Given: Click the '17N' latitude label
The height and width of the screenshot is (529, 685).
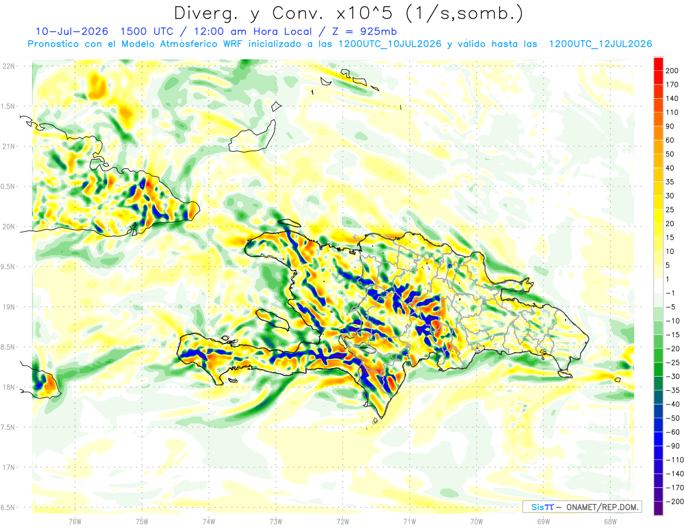Looking at the screenshot, I should pyautogui.click(x=8, y=467).
